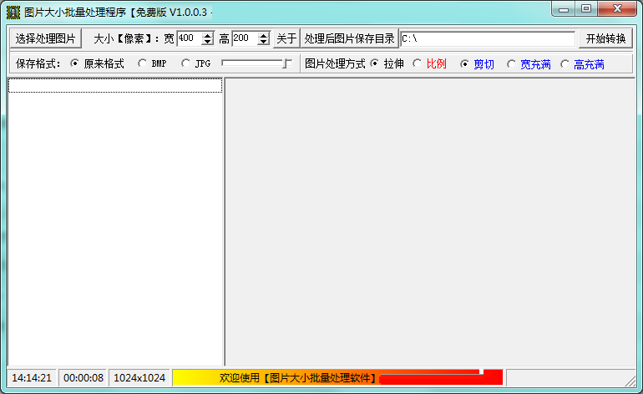Select 原来格式 save format option
The image size is (643, 394).
pos(75,63)
